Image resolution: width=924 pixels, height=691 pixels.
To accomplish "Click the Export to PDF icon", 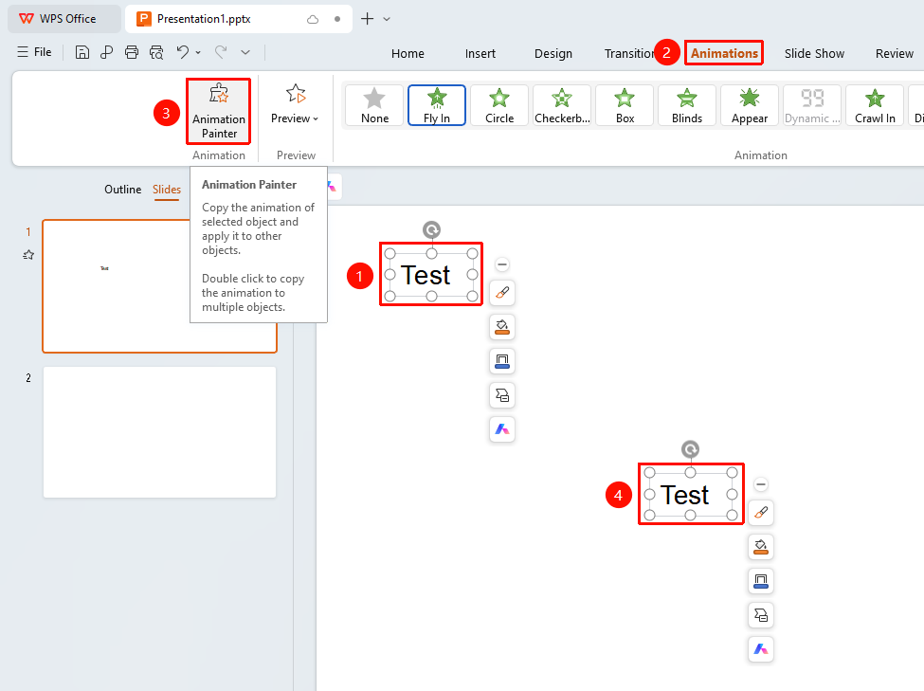I will (107, 52).
